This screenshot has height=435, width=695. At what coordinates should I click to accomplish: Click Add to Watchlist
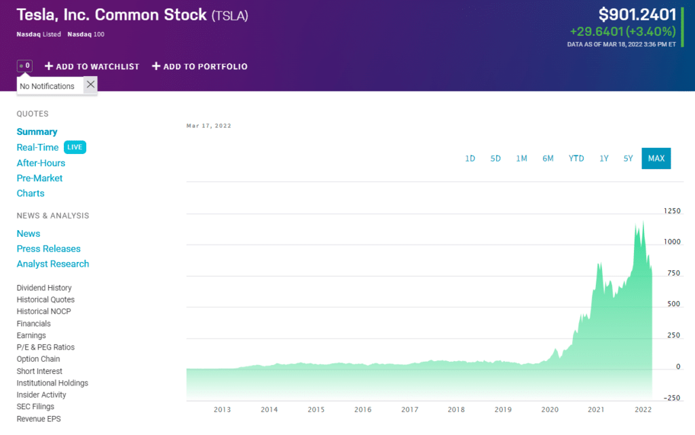[x=92, y=67]
